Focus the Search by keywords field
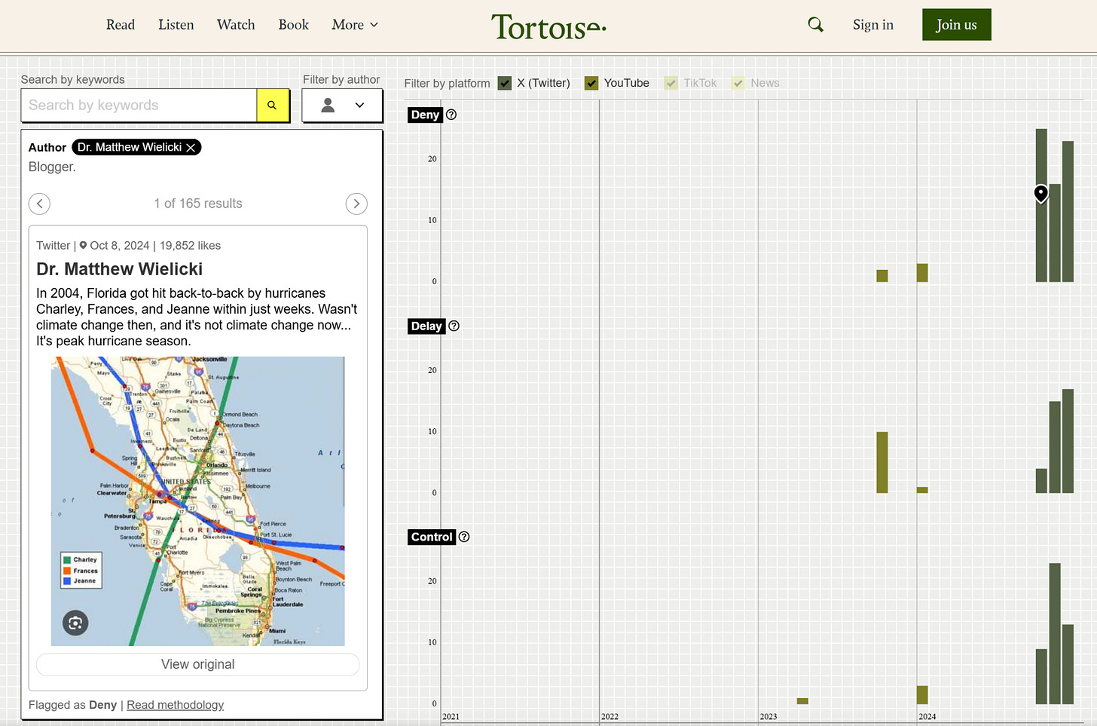 [139, 106]
